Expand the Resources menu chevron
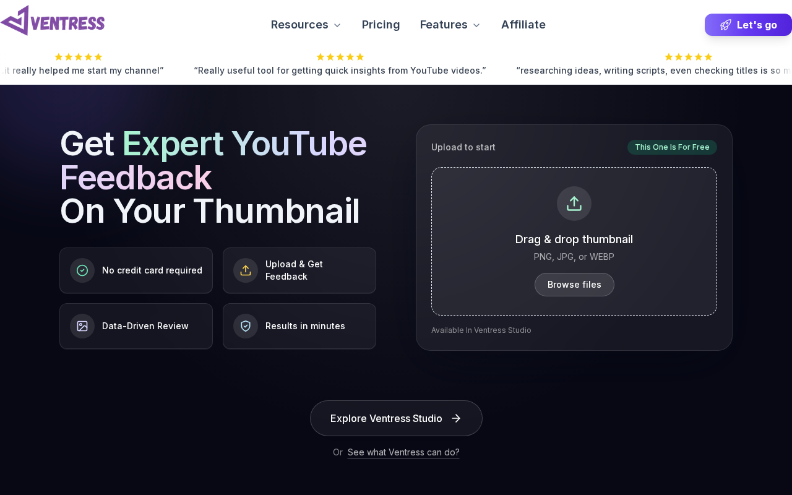This screenshot has width=792, height=495. (337, 25)
